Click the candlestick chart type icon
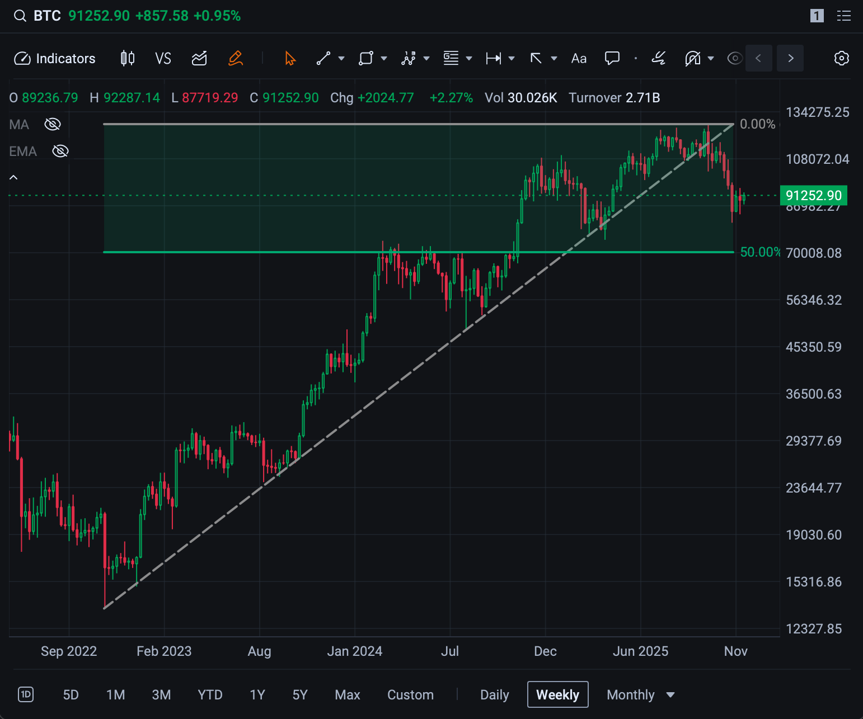The width and height of the screenshot is (863, 719). pyautogui.click(x=128, y=59)
